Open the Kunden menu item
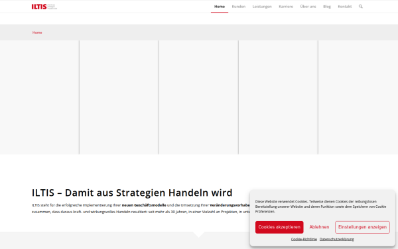Image resolution: width=398 pixels, height=249 pixels. (x=239, y=7)
